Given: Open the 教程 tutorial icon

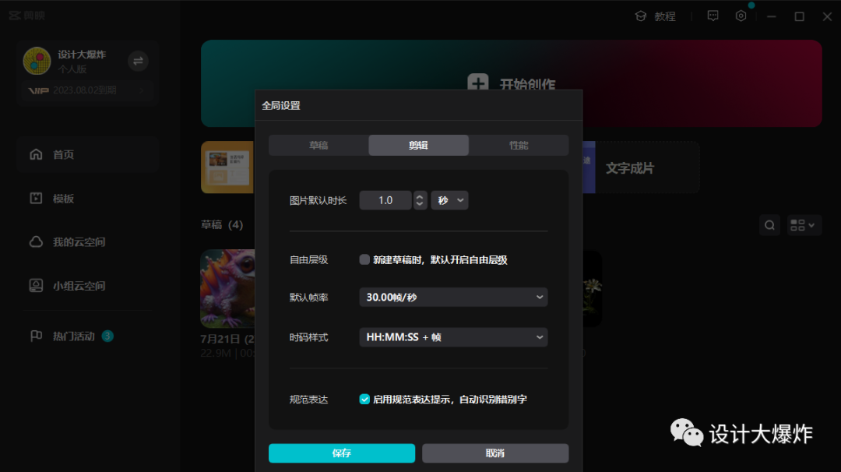Looking at the screenshot, I should pos(641,16).
